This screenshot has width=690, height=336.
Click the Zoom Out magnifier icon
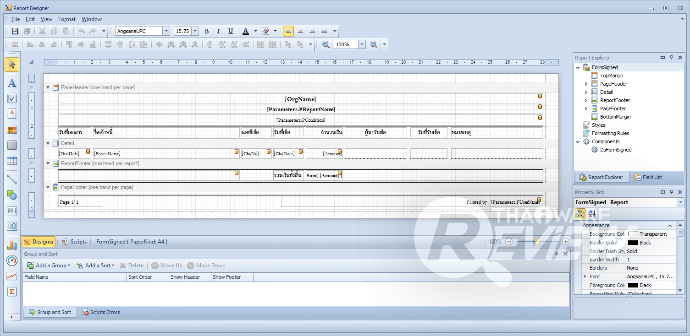326,44
